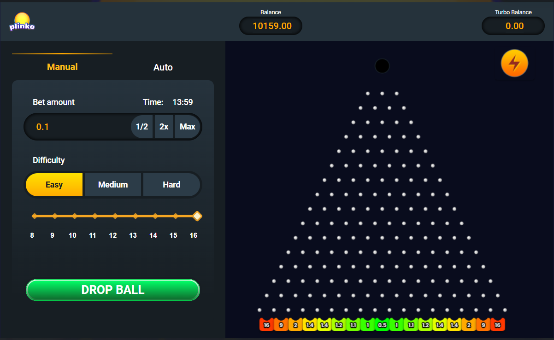This screenshot has height=340, width=554.
Task: Set the rows slider to 12
Action: point(115,216)
